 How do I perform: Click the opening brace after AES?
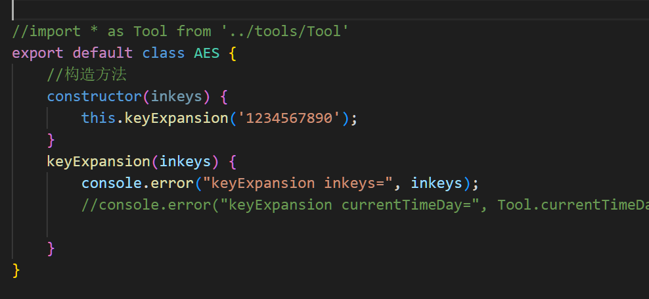pos(233,53)
